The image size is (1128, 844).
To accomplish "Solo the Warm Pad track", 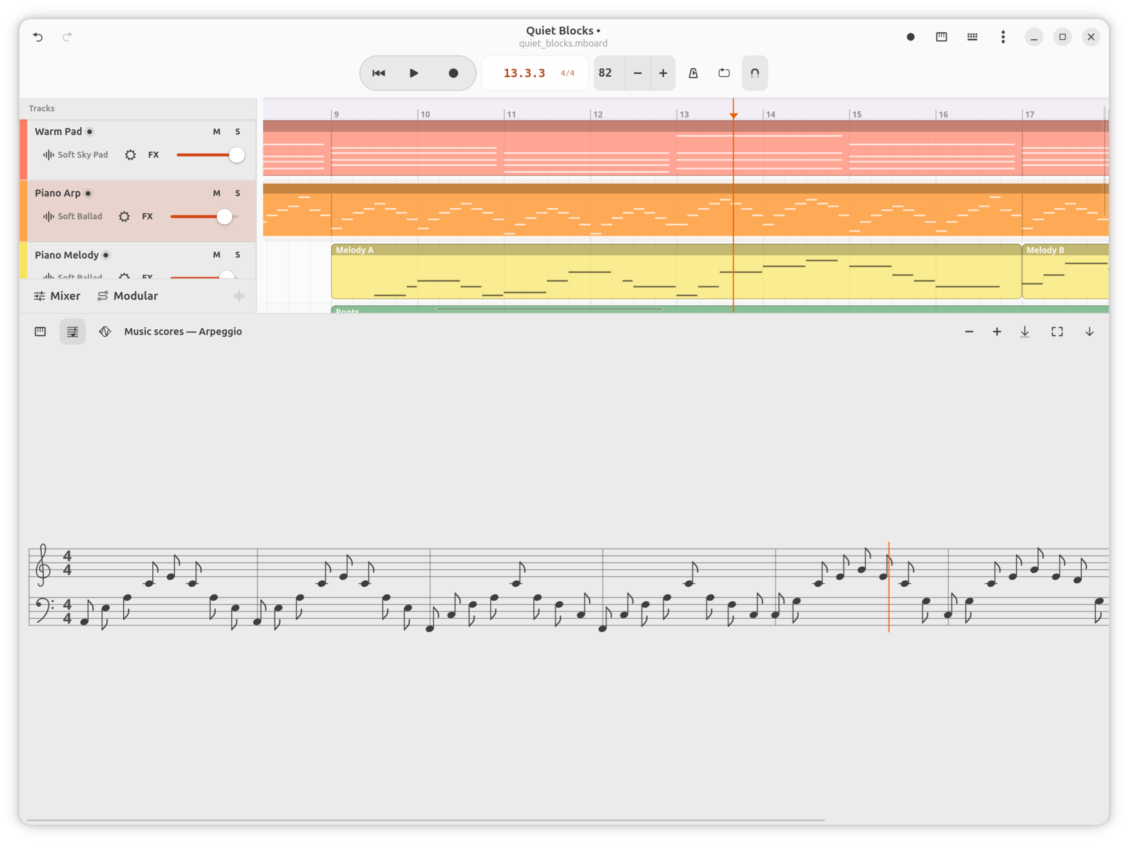I will [237, 132].
